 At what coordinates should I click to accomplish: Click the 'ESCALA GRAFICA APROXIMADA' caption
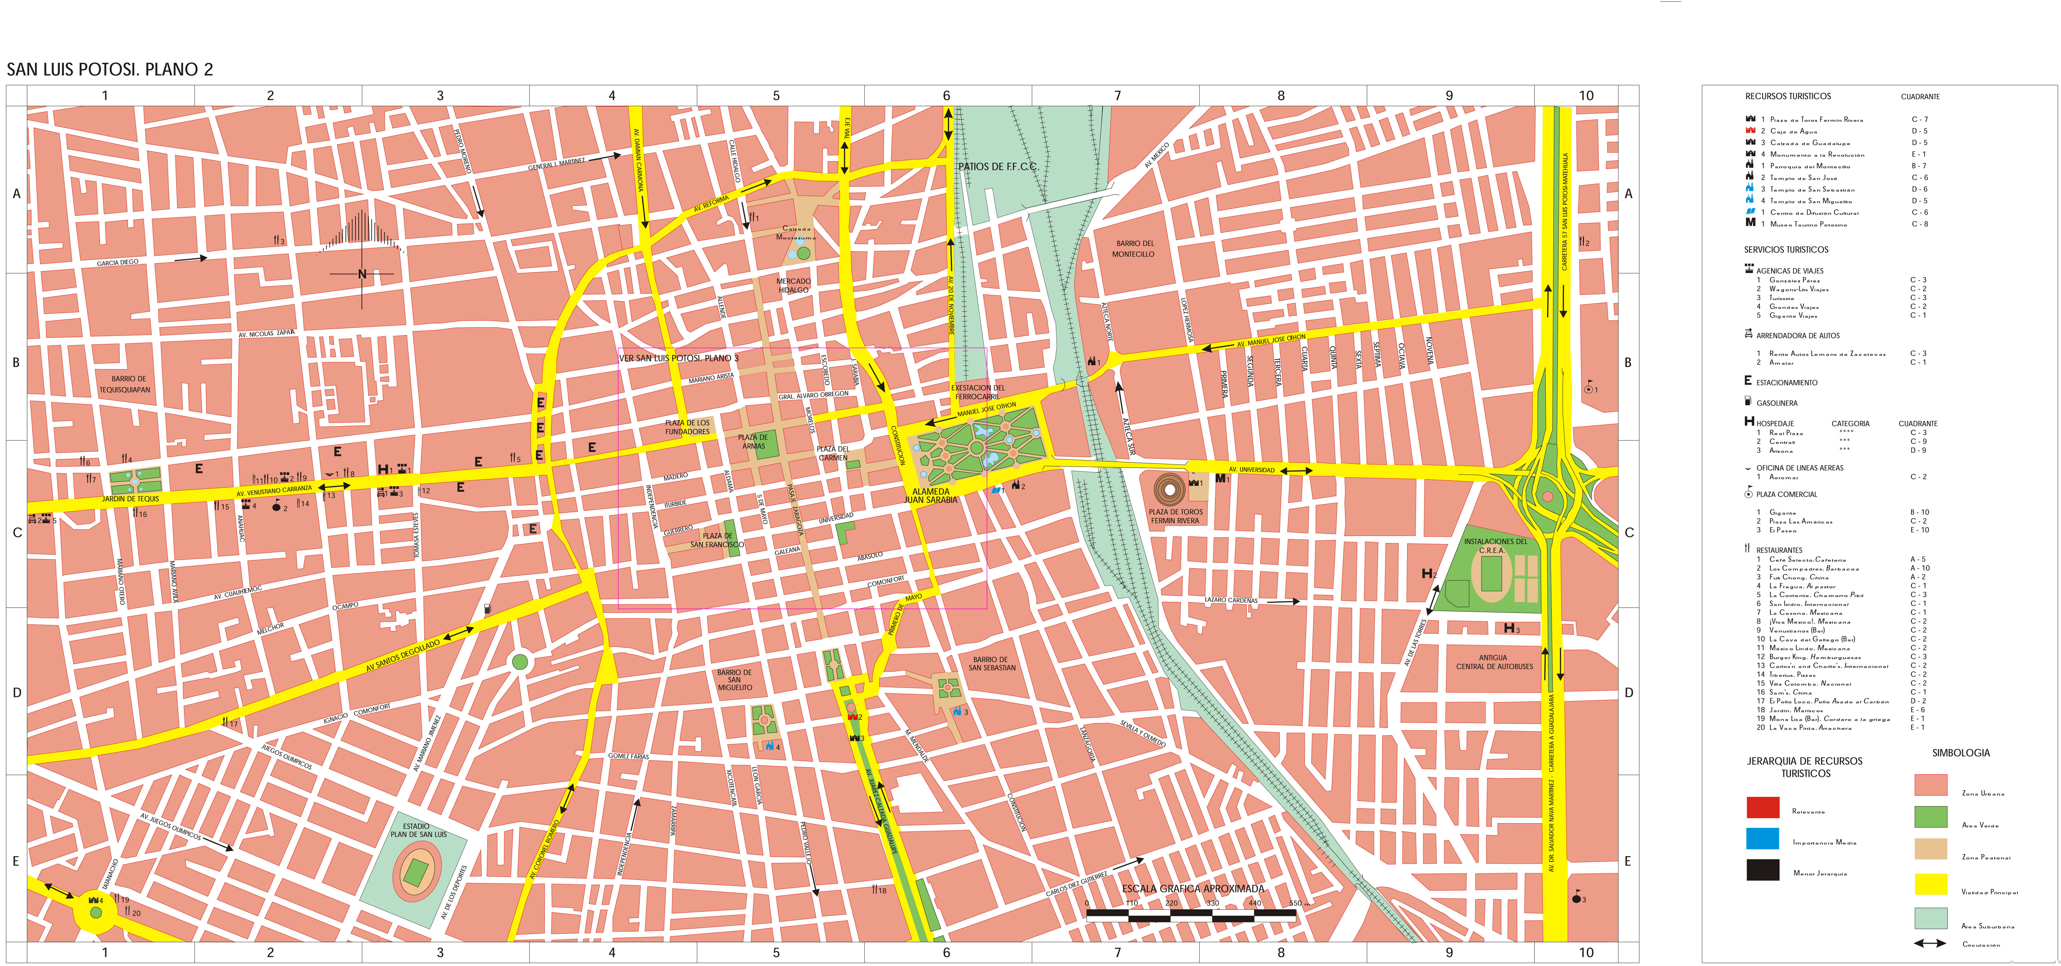[1193, 888]
